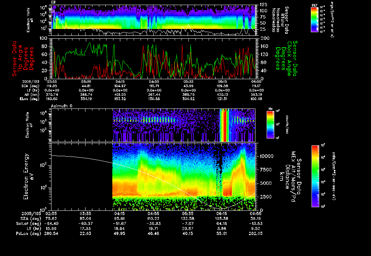
Task: Select the SZA value 119.95
Action: pyautogui.click(x=51, y=86)
